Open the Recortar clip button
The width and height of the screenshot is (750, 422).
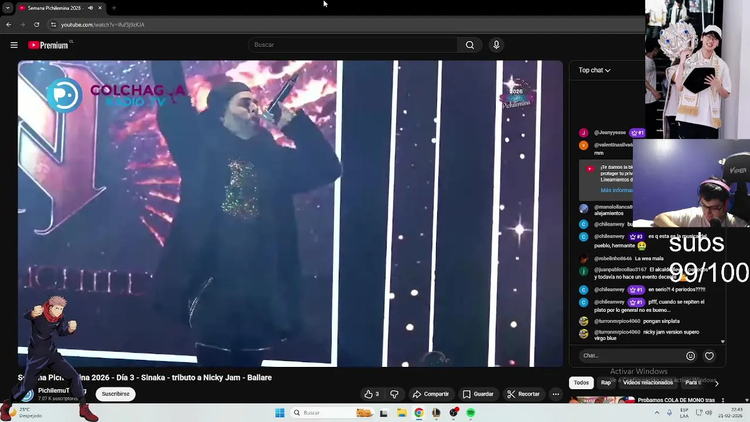tap(523, 394)
